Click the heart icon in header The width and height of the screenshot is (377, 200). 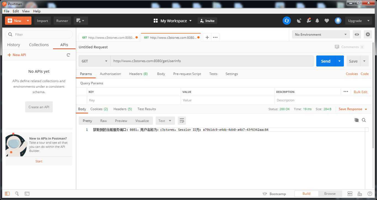(327, 21)
